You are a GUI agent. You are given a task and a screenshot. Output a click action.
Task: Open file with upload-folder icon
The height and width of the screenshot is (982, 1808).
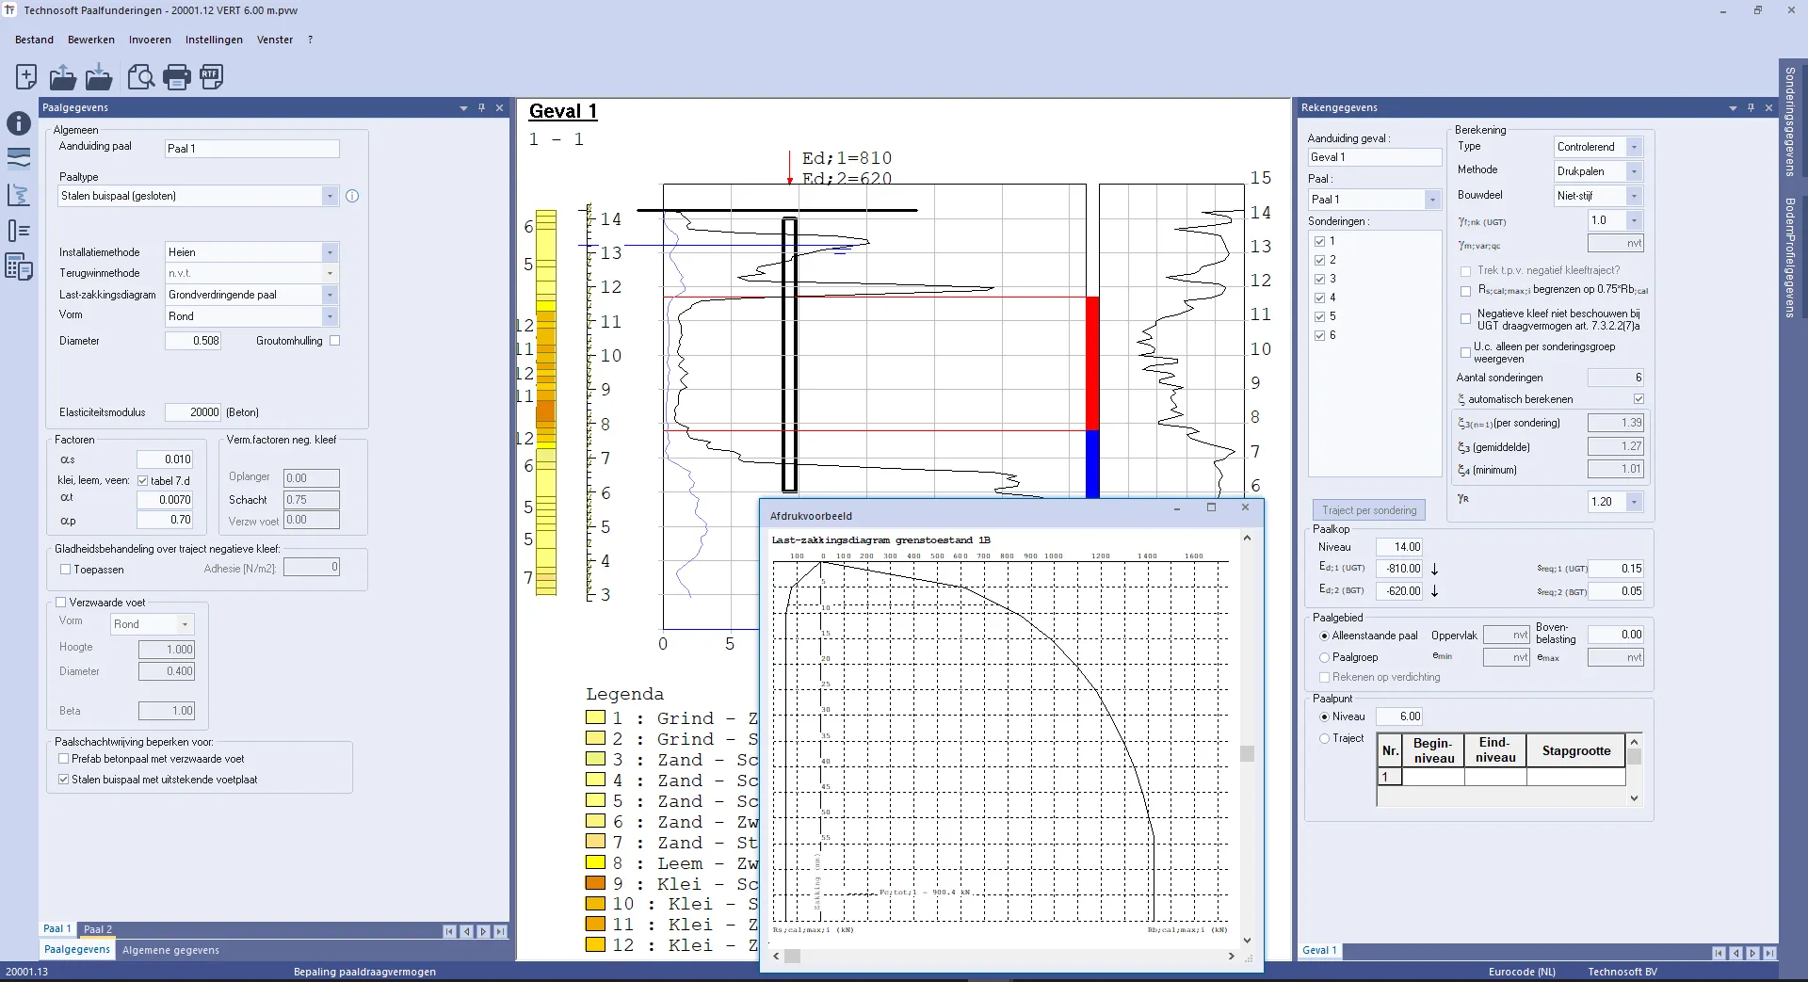tap(63, 76)
